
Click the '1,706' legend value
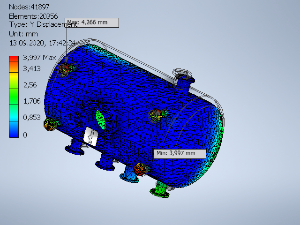32,101
